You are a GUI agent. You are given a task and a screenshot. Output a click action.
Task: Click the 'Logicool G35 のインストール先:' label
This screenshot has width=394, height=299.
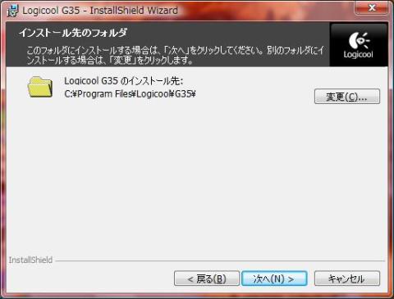(x=124, y=81)
